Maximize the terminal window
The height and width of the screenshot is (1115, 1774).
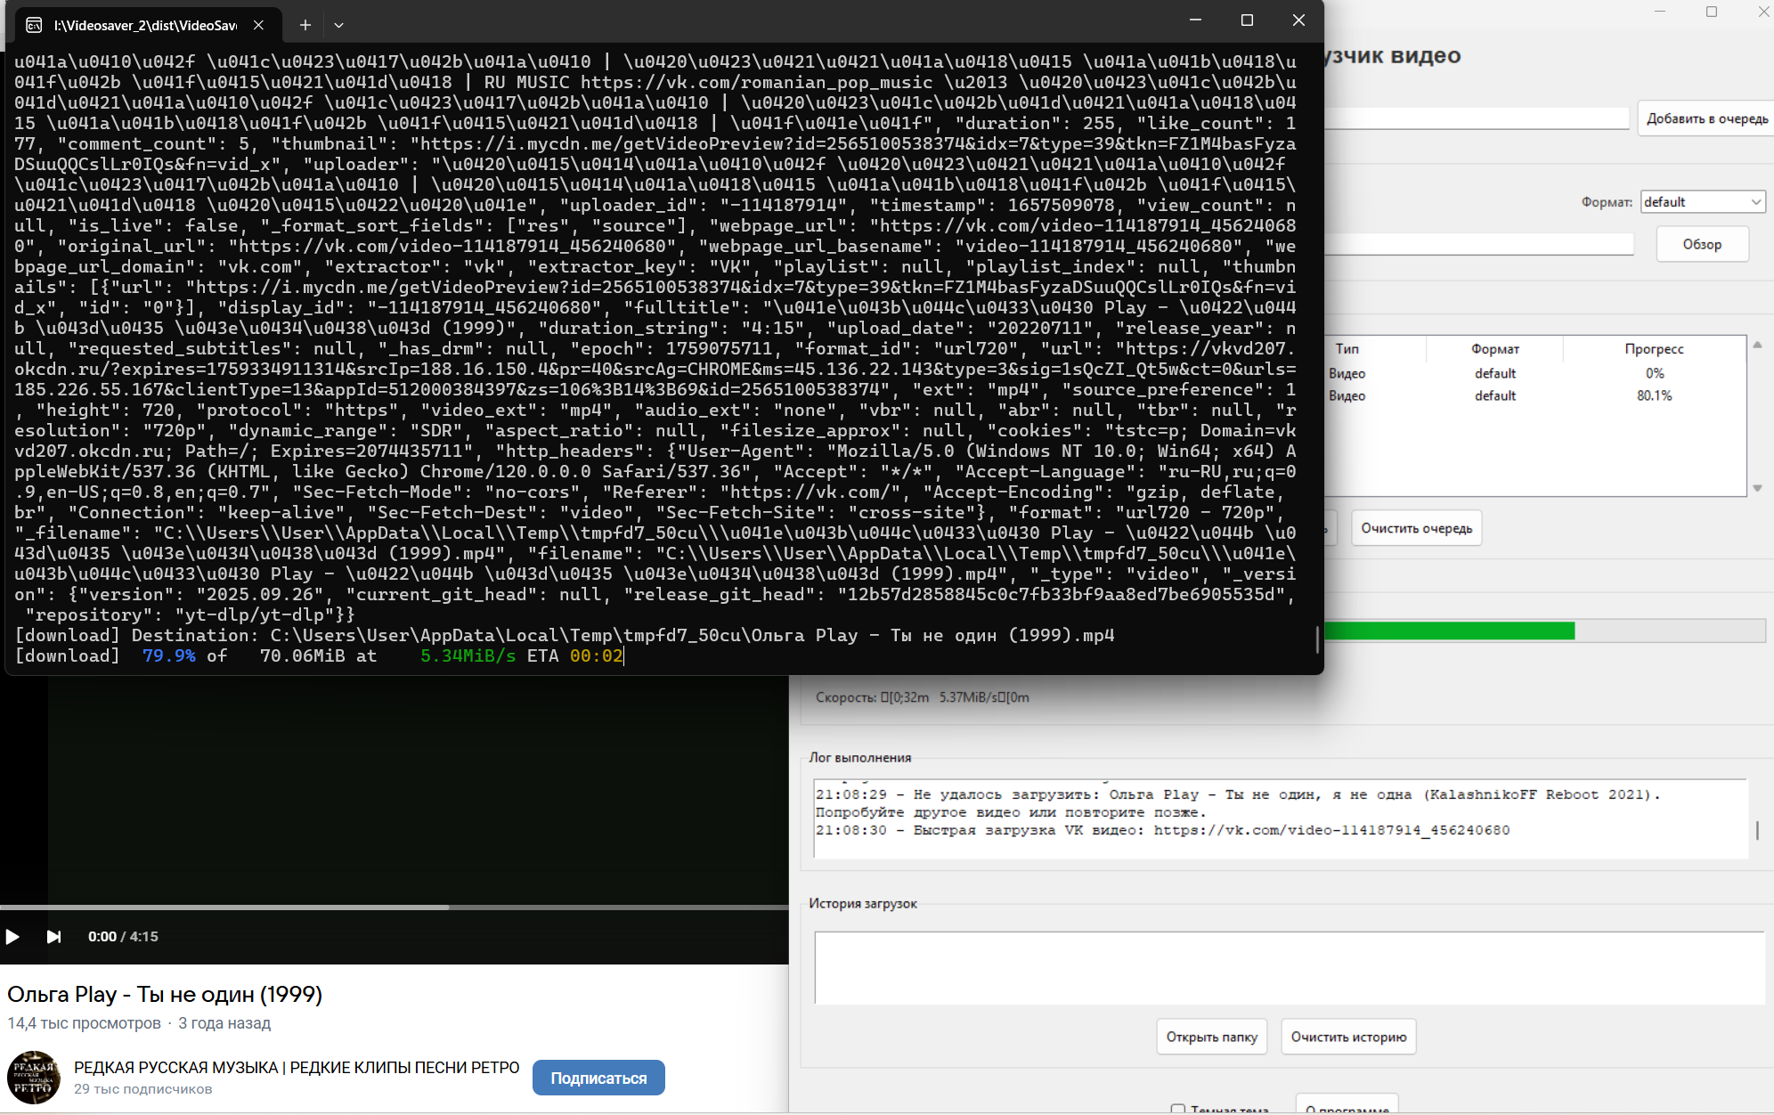pyautogui.click(x=1247, y=20)
